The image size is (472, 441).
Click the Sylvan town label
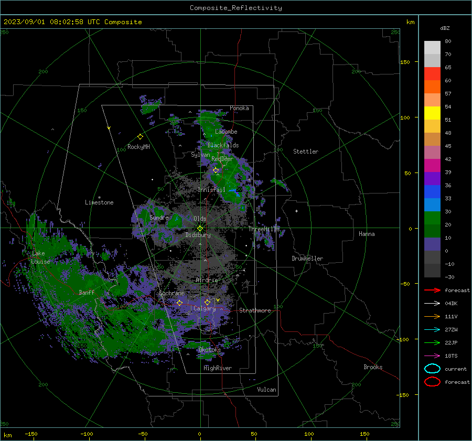point(200,155)
